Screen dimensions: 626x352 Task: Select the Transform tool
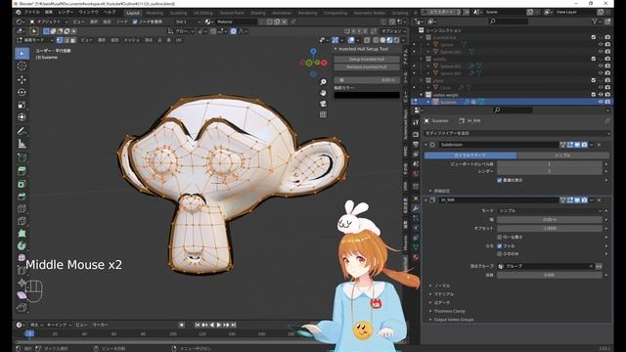click(22, 117)
